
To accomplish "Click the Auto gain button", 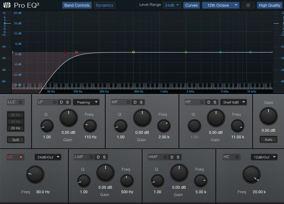I will [268, 140].
